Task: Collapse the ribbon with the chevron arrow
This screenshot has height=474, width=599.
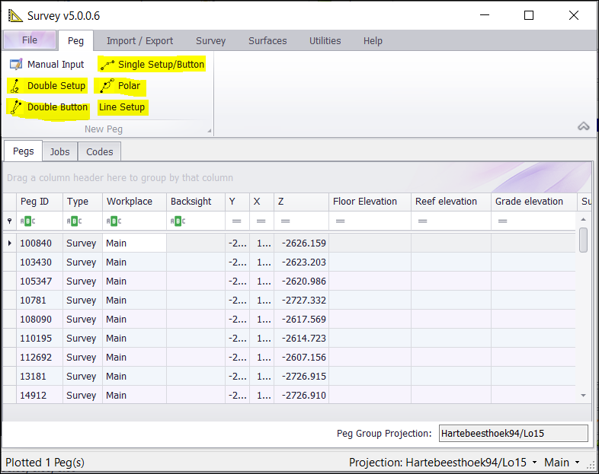Action: [584, 127]
